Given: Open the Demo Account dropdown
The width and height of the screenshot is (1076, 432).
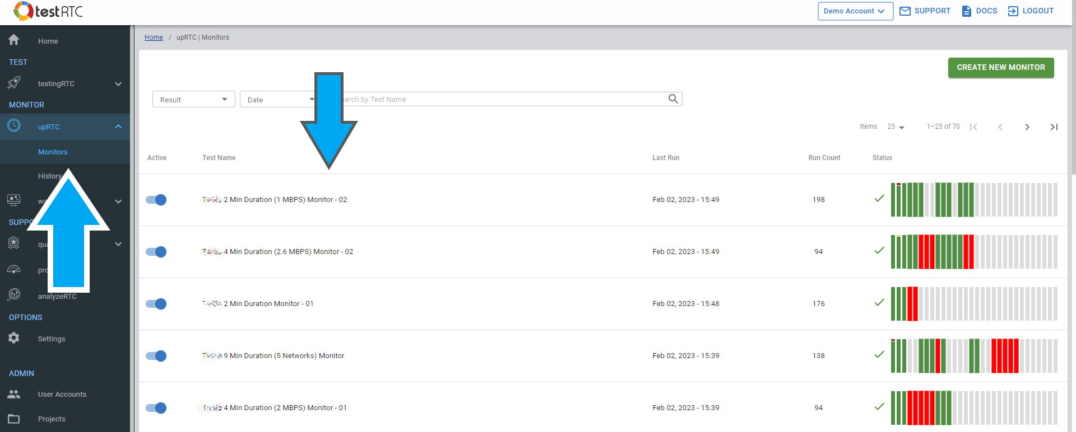Looking at the screenshot, I should click(x=855, y=11).
